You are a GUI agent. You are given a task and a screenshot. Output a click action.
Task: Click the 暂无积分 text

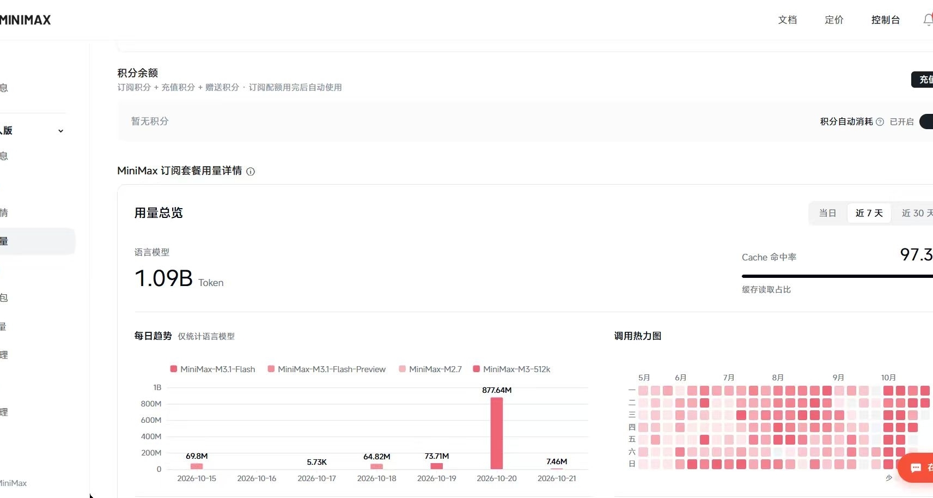coord(150,121)
